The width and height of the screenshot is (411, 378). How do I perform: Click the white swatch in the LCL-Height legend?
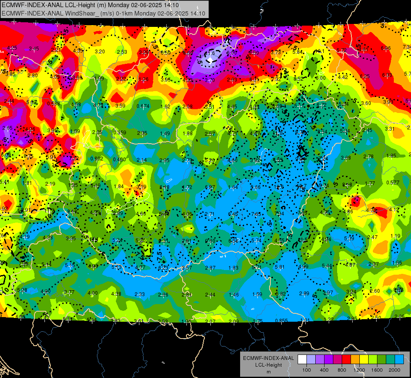[x=302, y=360]
